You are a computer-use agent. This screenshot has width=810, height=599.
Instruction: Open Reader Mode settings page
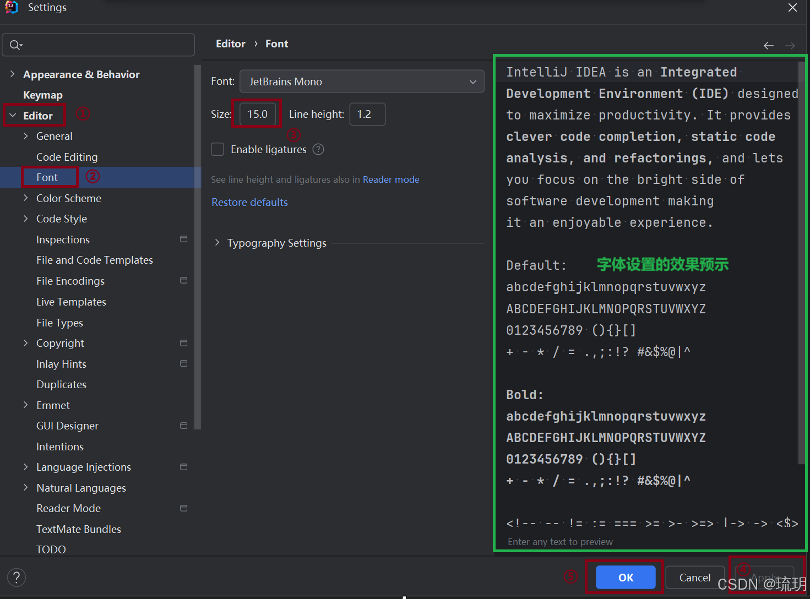pos(68,508)
